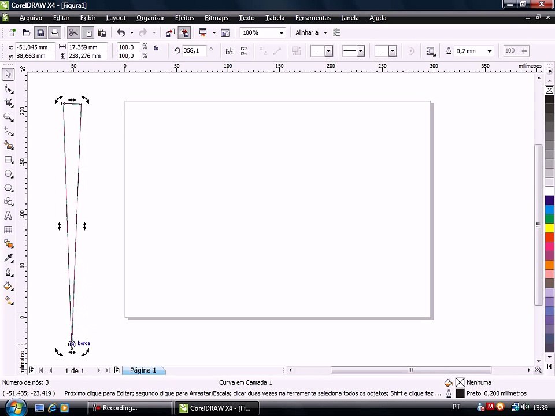Screen dimensions: 555x416
Task: Add a page after with plus-page button
Action: [117, 370]
